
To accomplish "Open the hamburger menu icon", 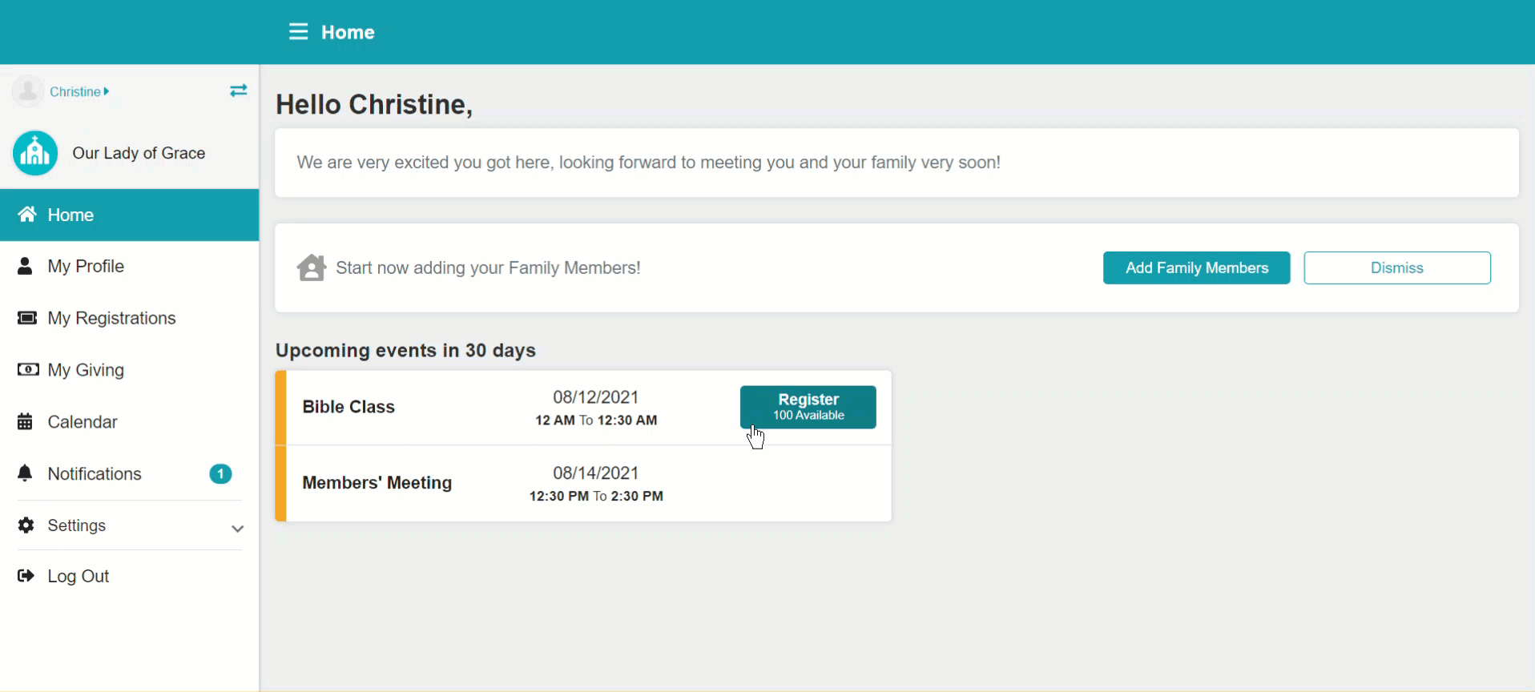I will click(x=298, y=32).
